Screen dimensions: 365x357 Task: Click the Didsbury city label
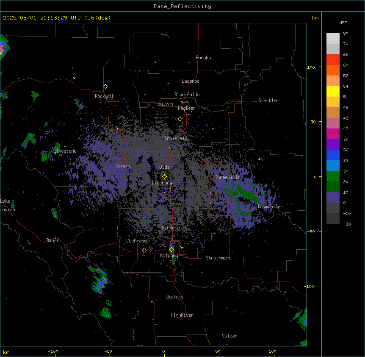click(x=162, y=183)
